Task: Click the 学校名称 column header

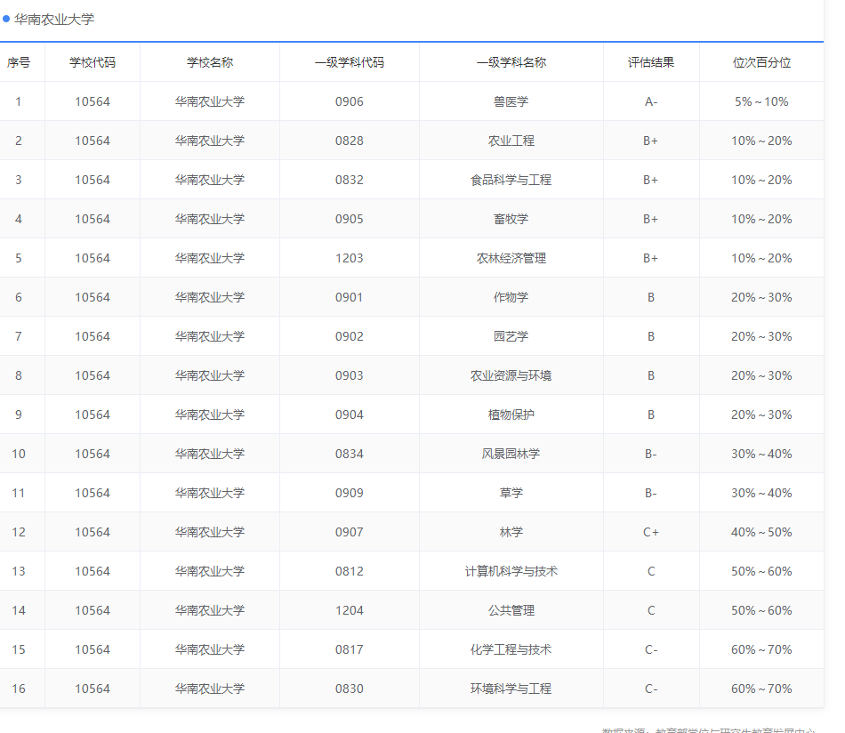Action: 210,62
